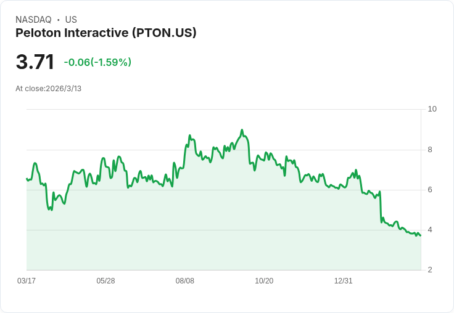Viewport: 454px width, 313px height.
Task: Click the 05/28 x-axis date label
Action: point(105,281)
